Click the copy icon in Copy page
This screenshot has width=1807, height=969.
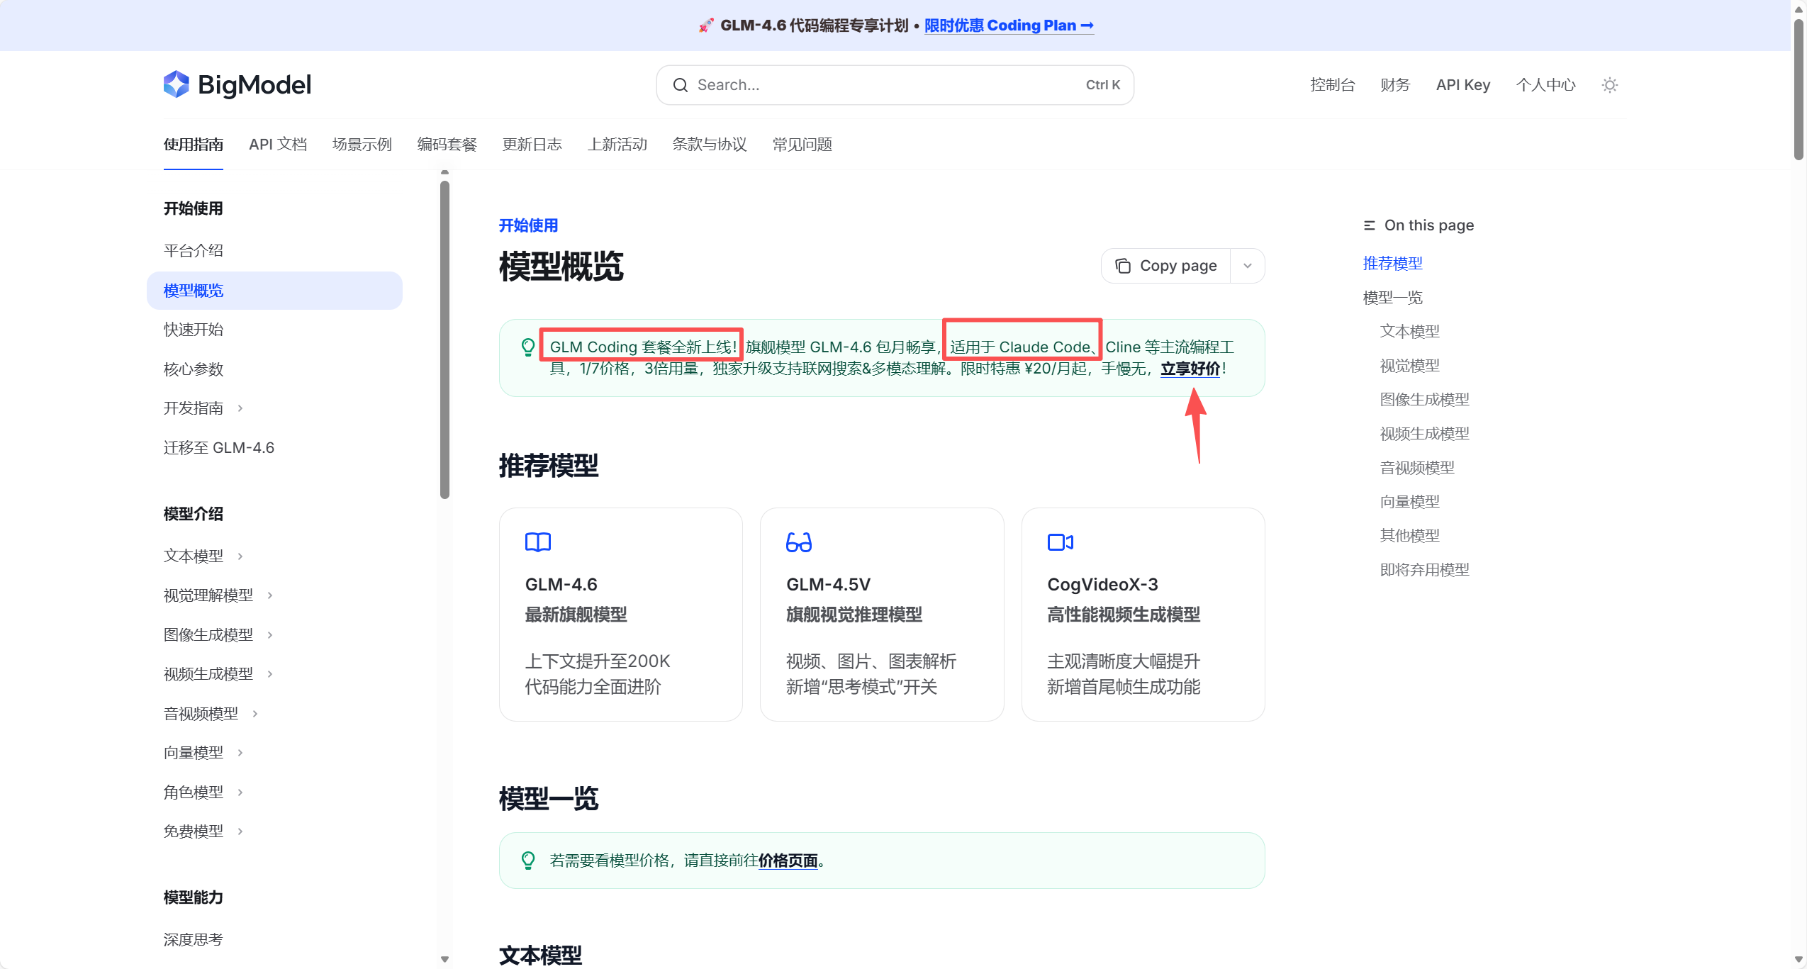(1122, 266)
